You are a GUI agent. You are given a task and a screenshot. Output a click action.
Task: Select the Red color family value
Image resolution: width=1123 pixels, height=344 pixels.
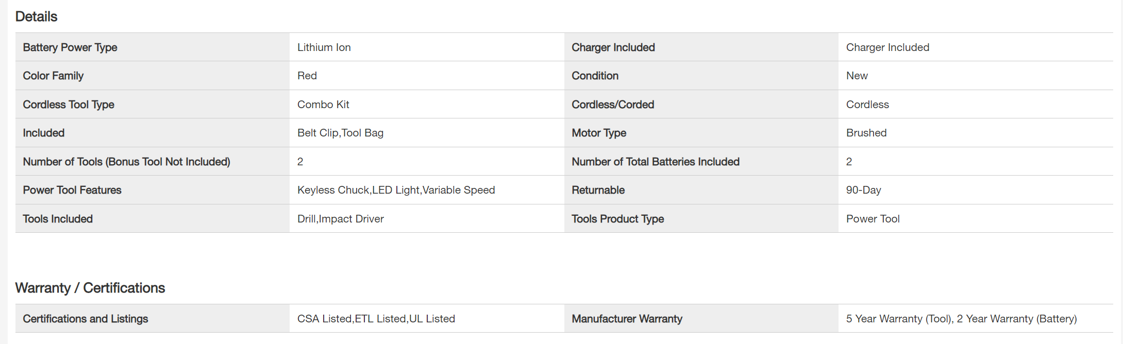click(307, 76)
